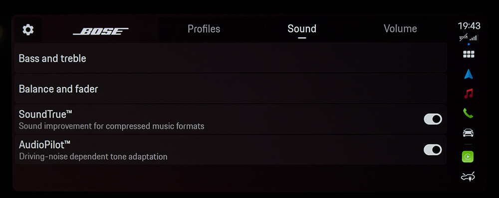Open Bass and treble settings
The image size is (499, 198).
[231, 58]
